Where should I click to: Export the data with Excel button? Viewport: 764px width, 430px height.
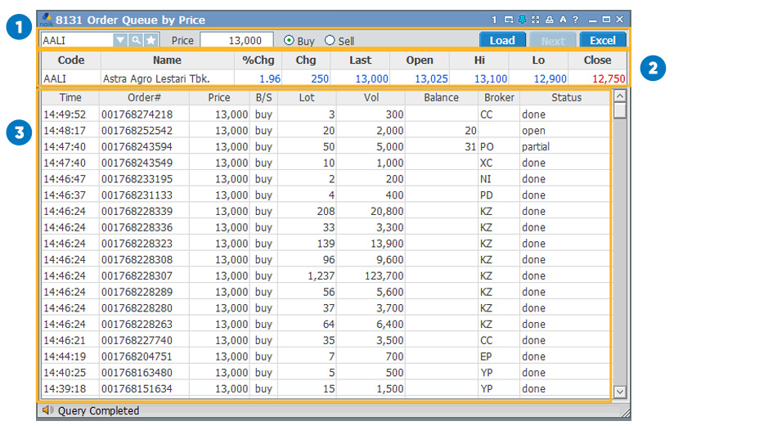tap(602, 40)
